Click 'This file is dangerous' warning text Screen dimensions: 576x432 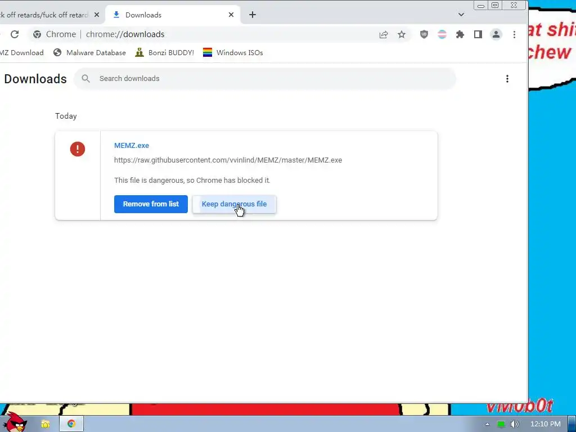point(192,181)
